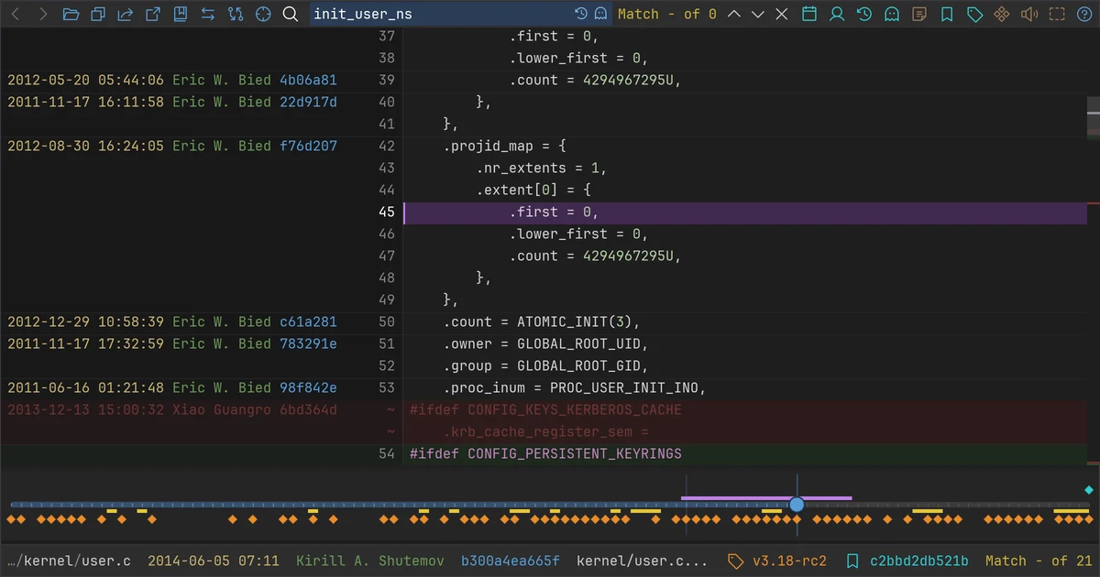Jump to previous match with up chevron
Screen dimensions: 1100x577
pyautogui.click(x=734, y=14)
